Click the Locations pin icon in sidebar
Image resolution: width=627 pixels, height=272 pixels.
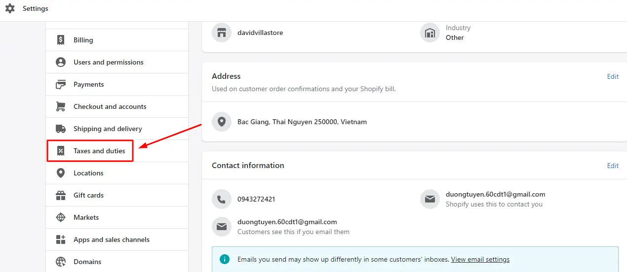point(61,173)
